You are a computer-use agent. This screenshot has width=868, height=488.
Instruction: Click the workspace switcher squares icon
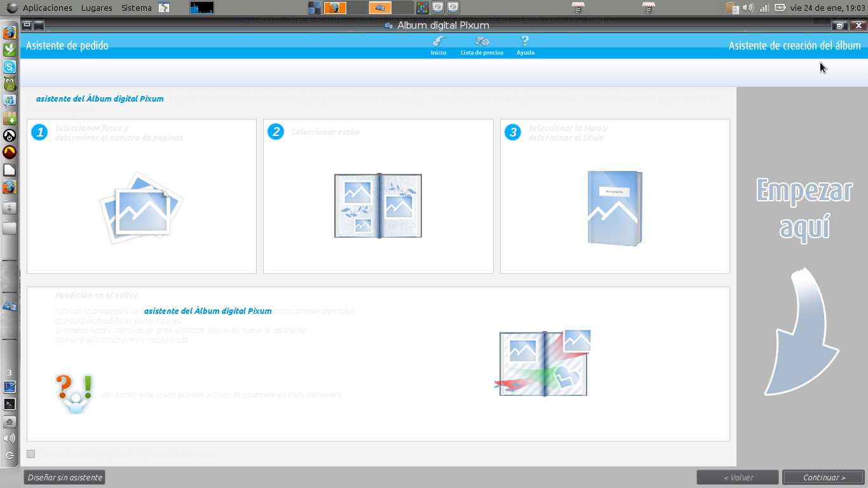click(315, 8)
